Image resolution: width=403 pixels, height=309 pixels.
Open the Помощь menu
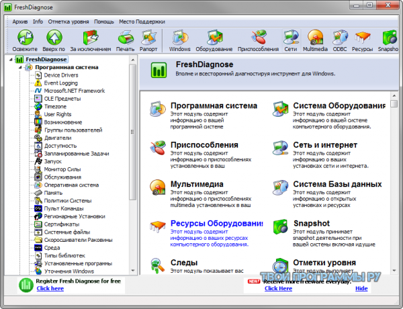pyautogui.click(x=104, y=21)
